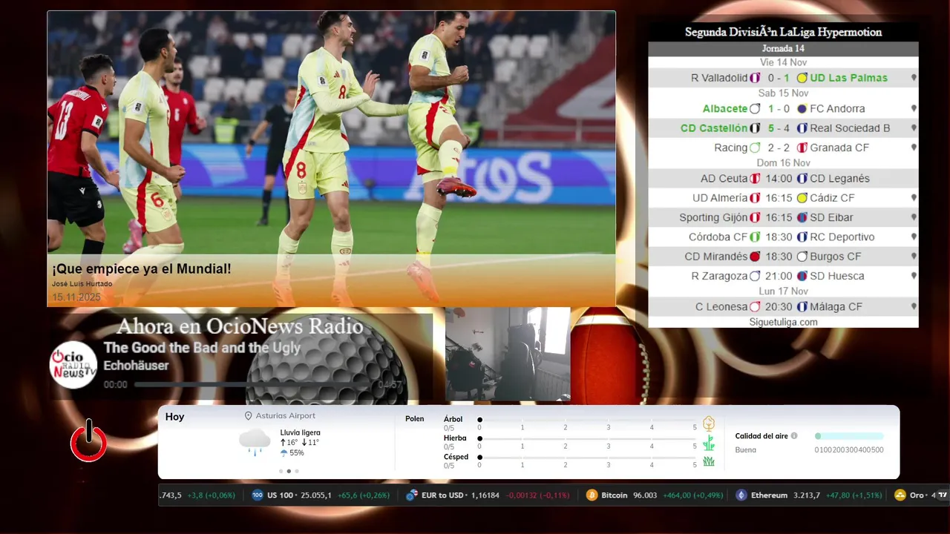The height and width of the screenshot is (534, 950).
Task: Click the 55% precipitation chance value
Action: 296,452
